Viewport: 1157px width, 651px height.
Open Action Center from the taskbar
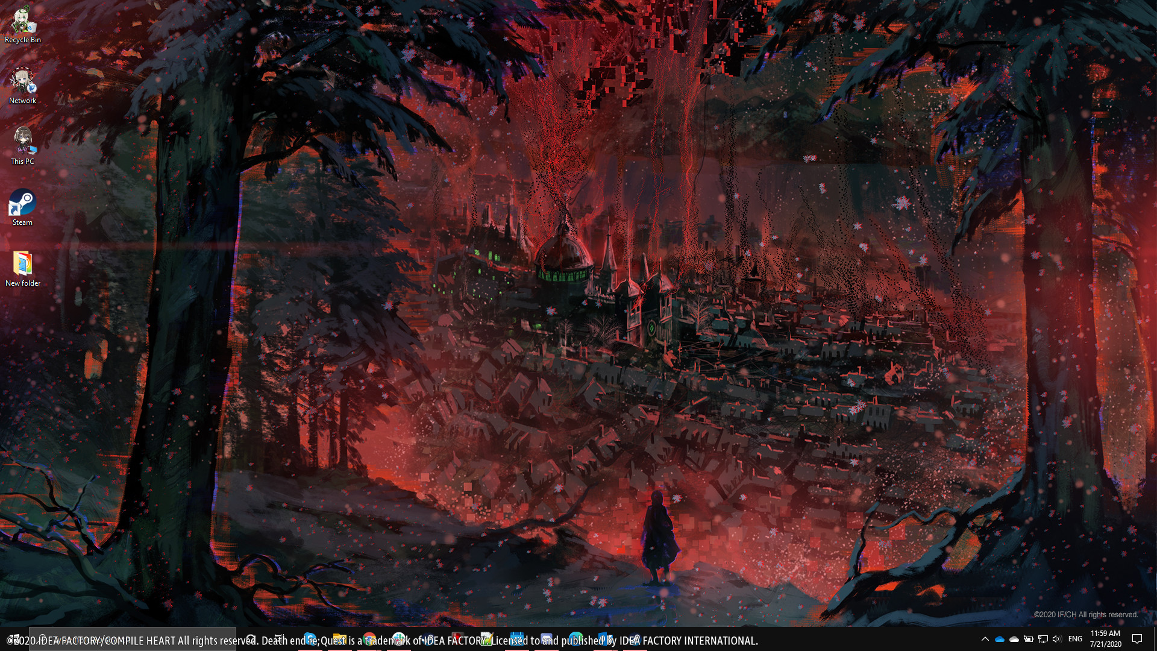(1137, 639)
